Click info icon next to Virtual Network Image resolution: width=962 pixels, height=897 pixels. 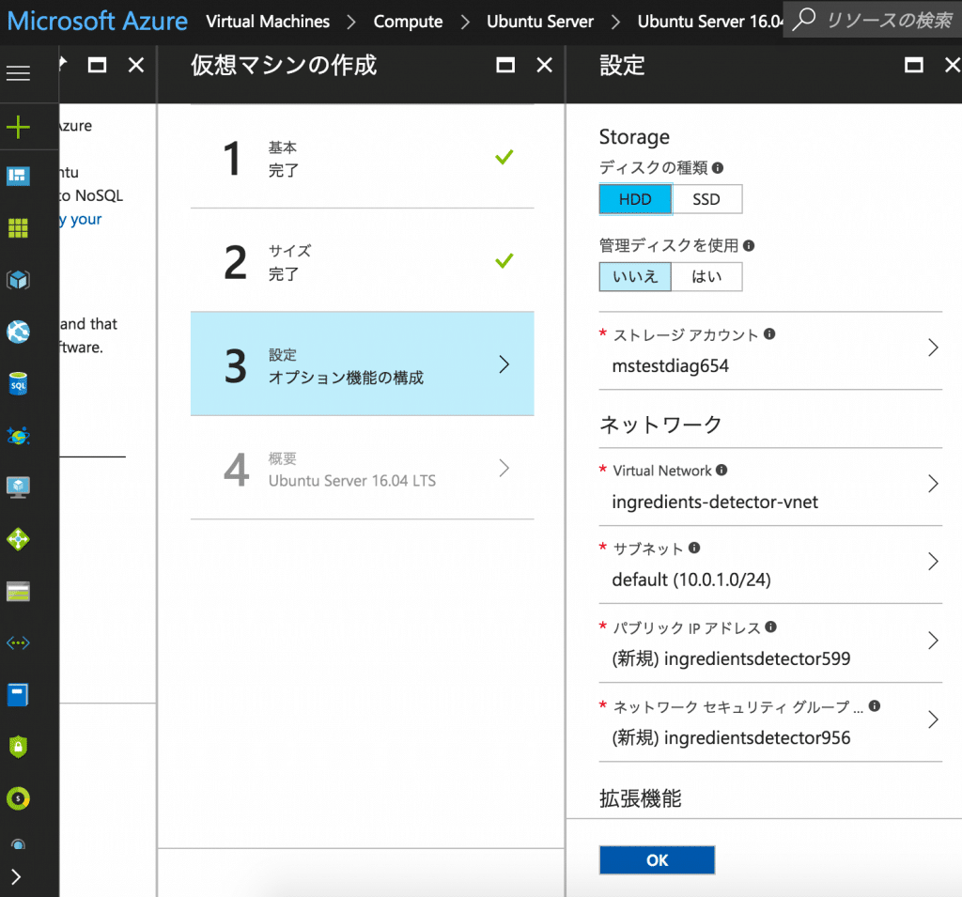click(721, 470)
